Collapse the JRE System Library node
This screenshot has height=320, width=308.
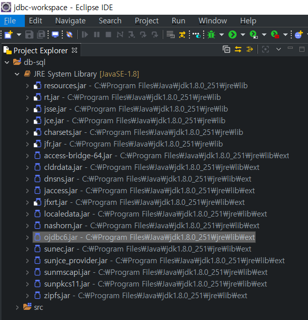pyautogui.click(x=17, y=74)
